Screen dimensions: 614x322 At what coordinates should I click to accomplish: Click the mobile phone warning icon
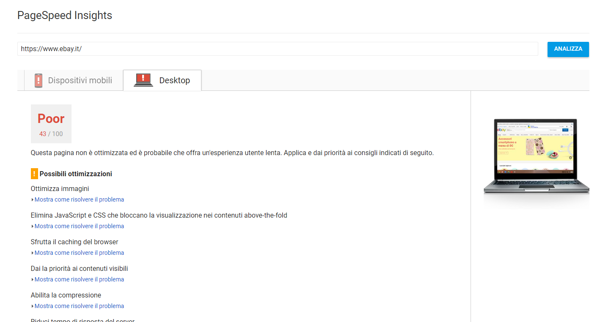(x=39, y=80)
